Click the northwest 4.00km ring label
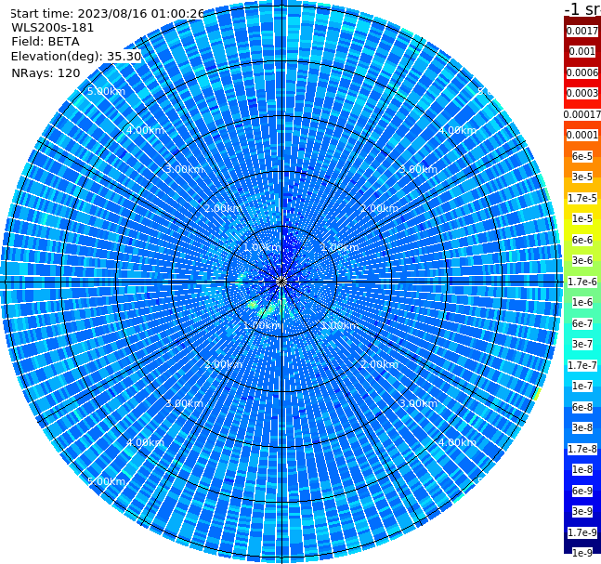The height and width of the screenshot is (564, 601). pos(145,130)
